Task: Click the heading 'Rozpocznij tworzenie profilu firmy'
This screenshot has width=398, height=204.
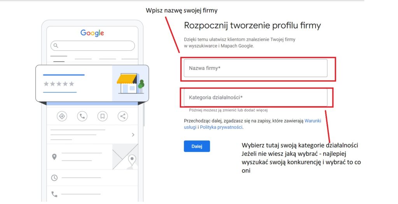Action: [x=252, y=26]
